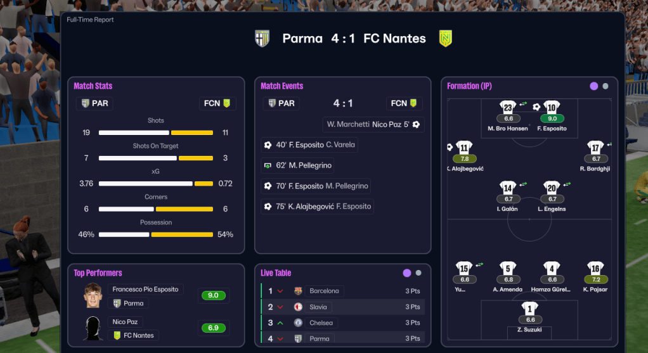The width and height of the screenshot is (648, 353).
Task: Click the Parma crest in the header
Action: click(262, 38)
